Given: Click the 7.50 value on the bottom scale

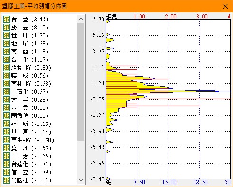Looking at the screenshot, I should tap(140, 182).
